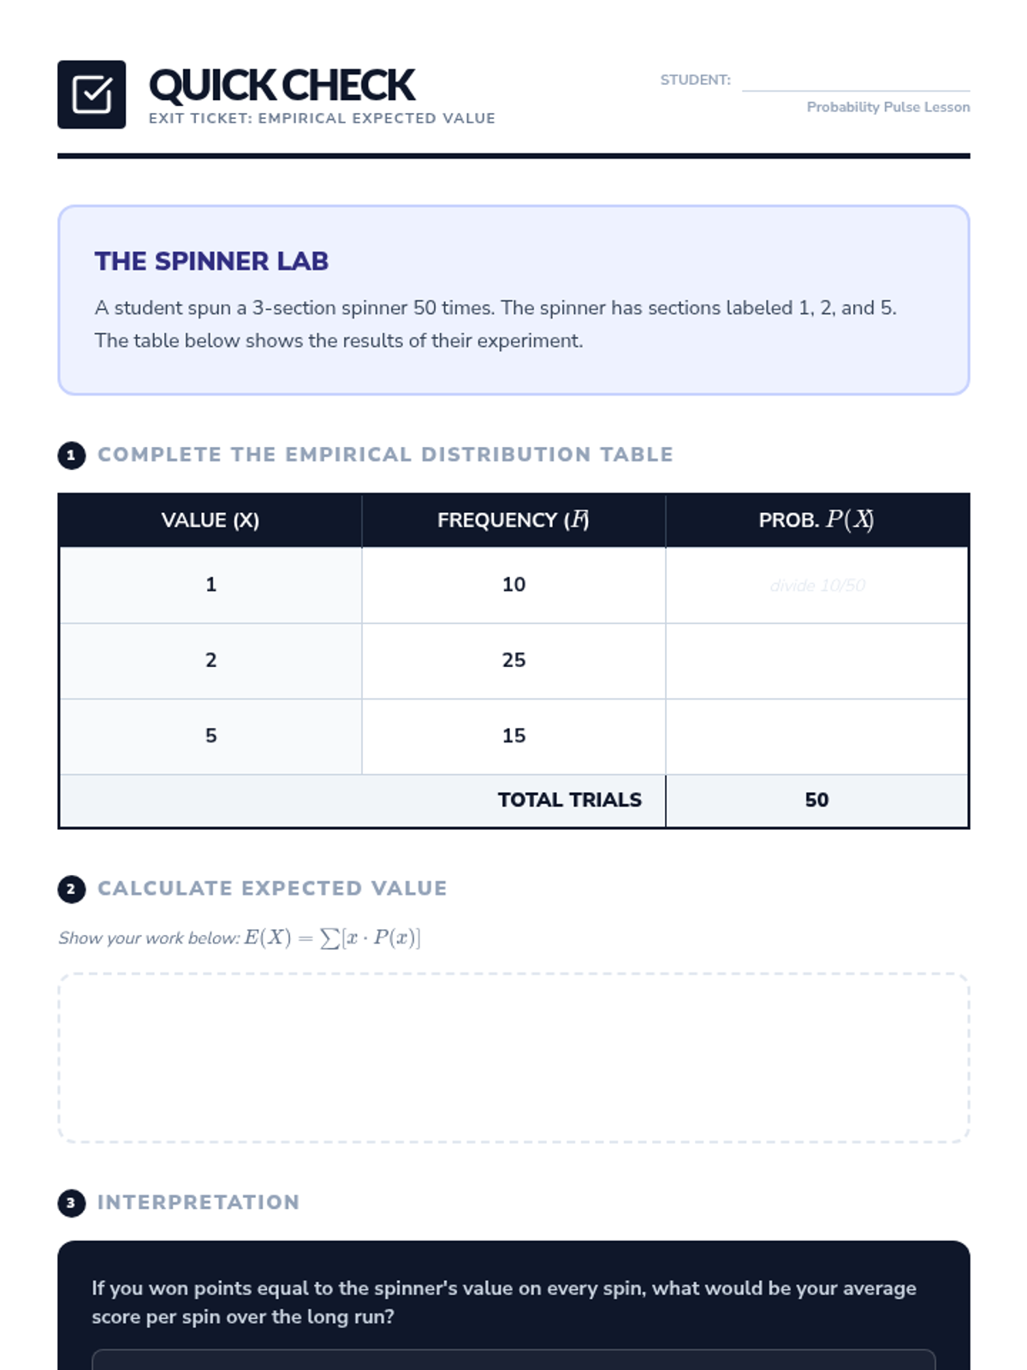The height and width of the screenshot is (1370, 1027).
Task: Select the probability cell for value 5
Action: (816, 736)
